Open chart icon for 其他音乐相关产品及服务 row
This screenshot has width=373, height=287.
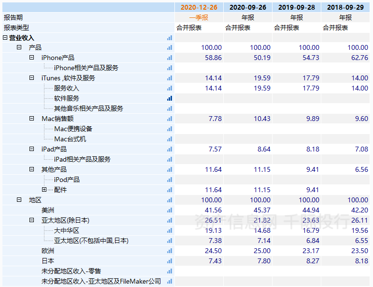point(170,108)
